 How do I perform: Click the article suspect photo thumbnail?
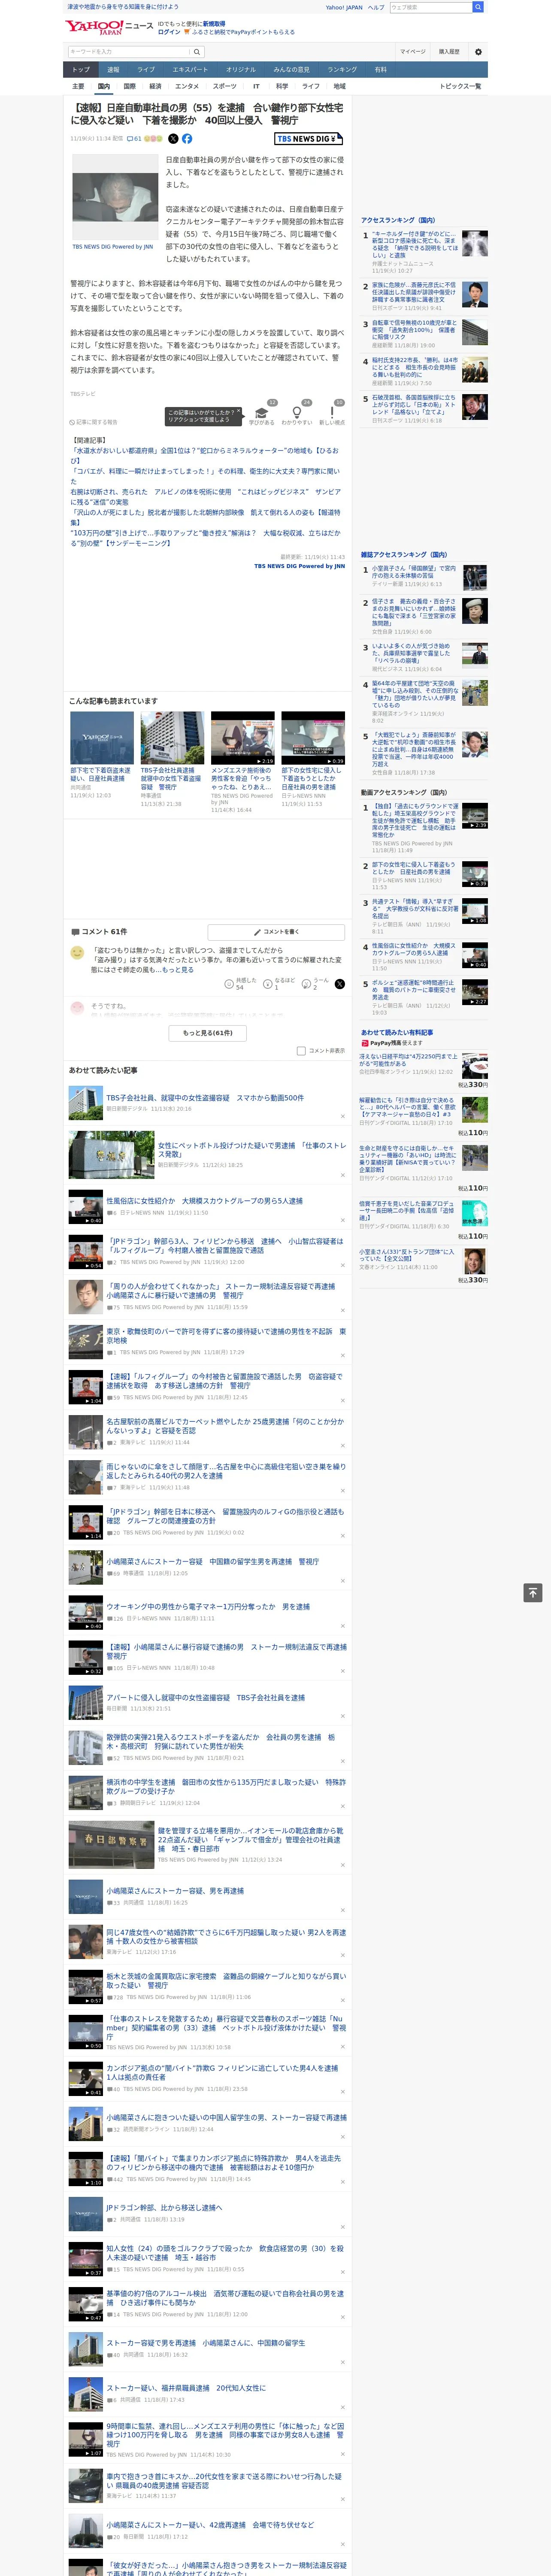point(115,197)
